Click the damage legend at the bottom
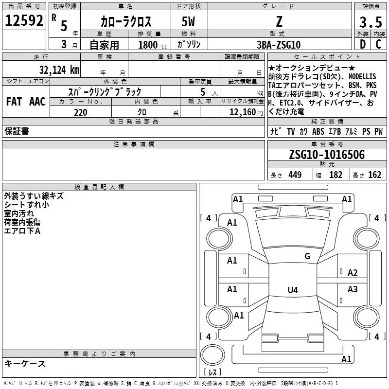 (171, 384)
